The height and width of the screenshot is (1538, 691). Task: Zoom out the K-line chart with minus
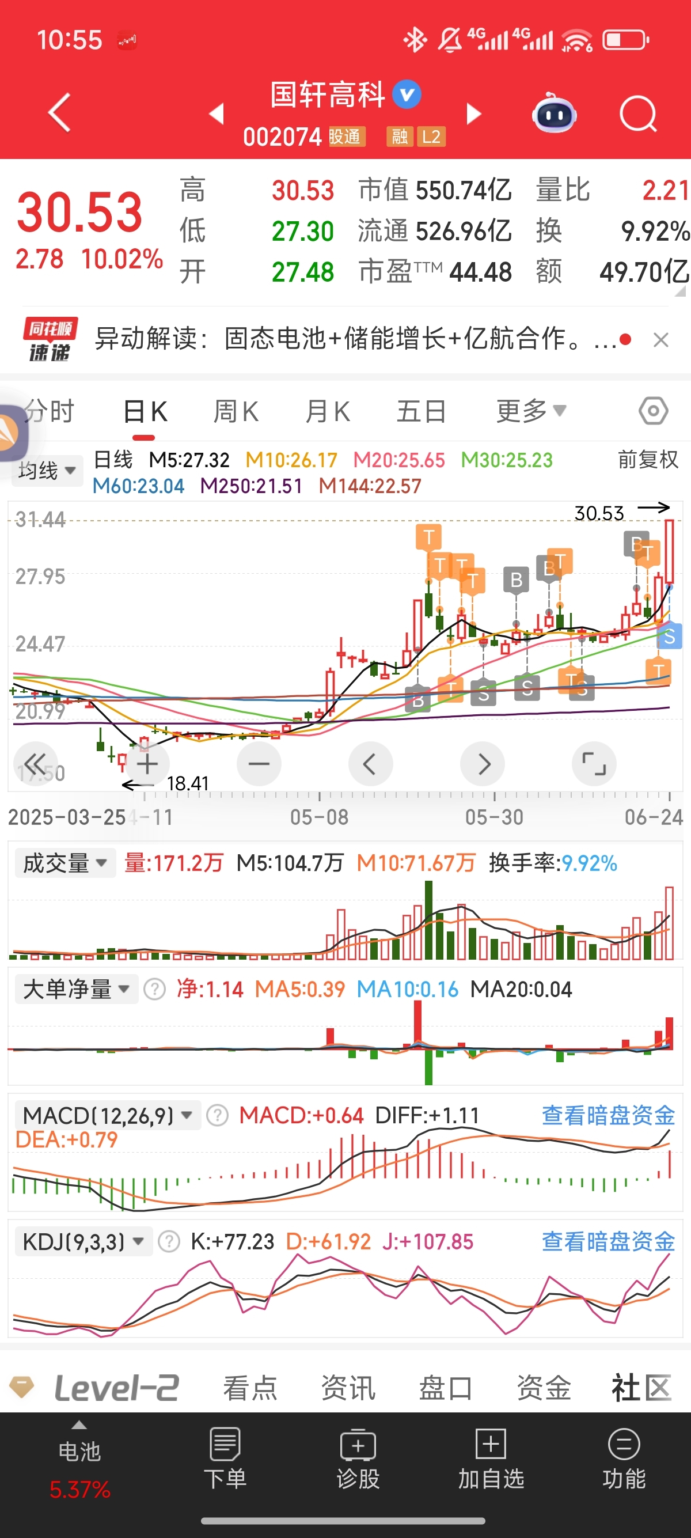[x=259, y=764]
